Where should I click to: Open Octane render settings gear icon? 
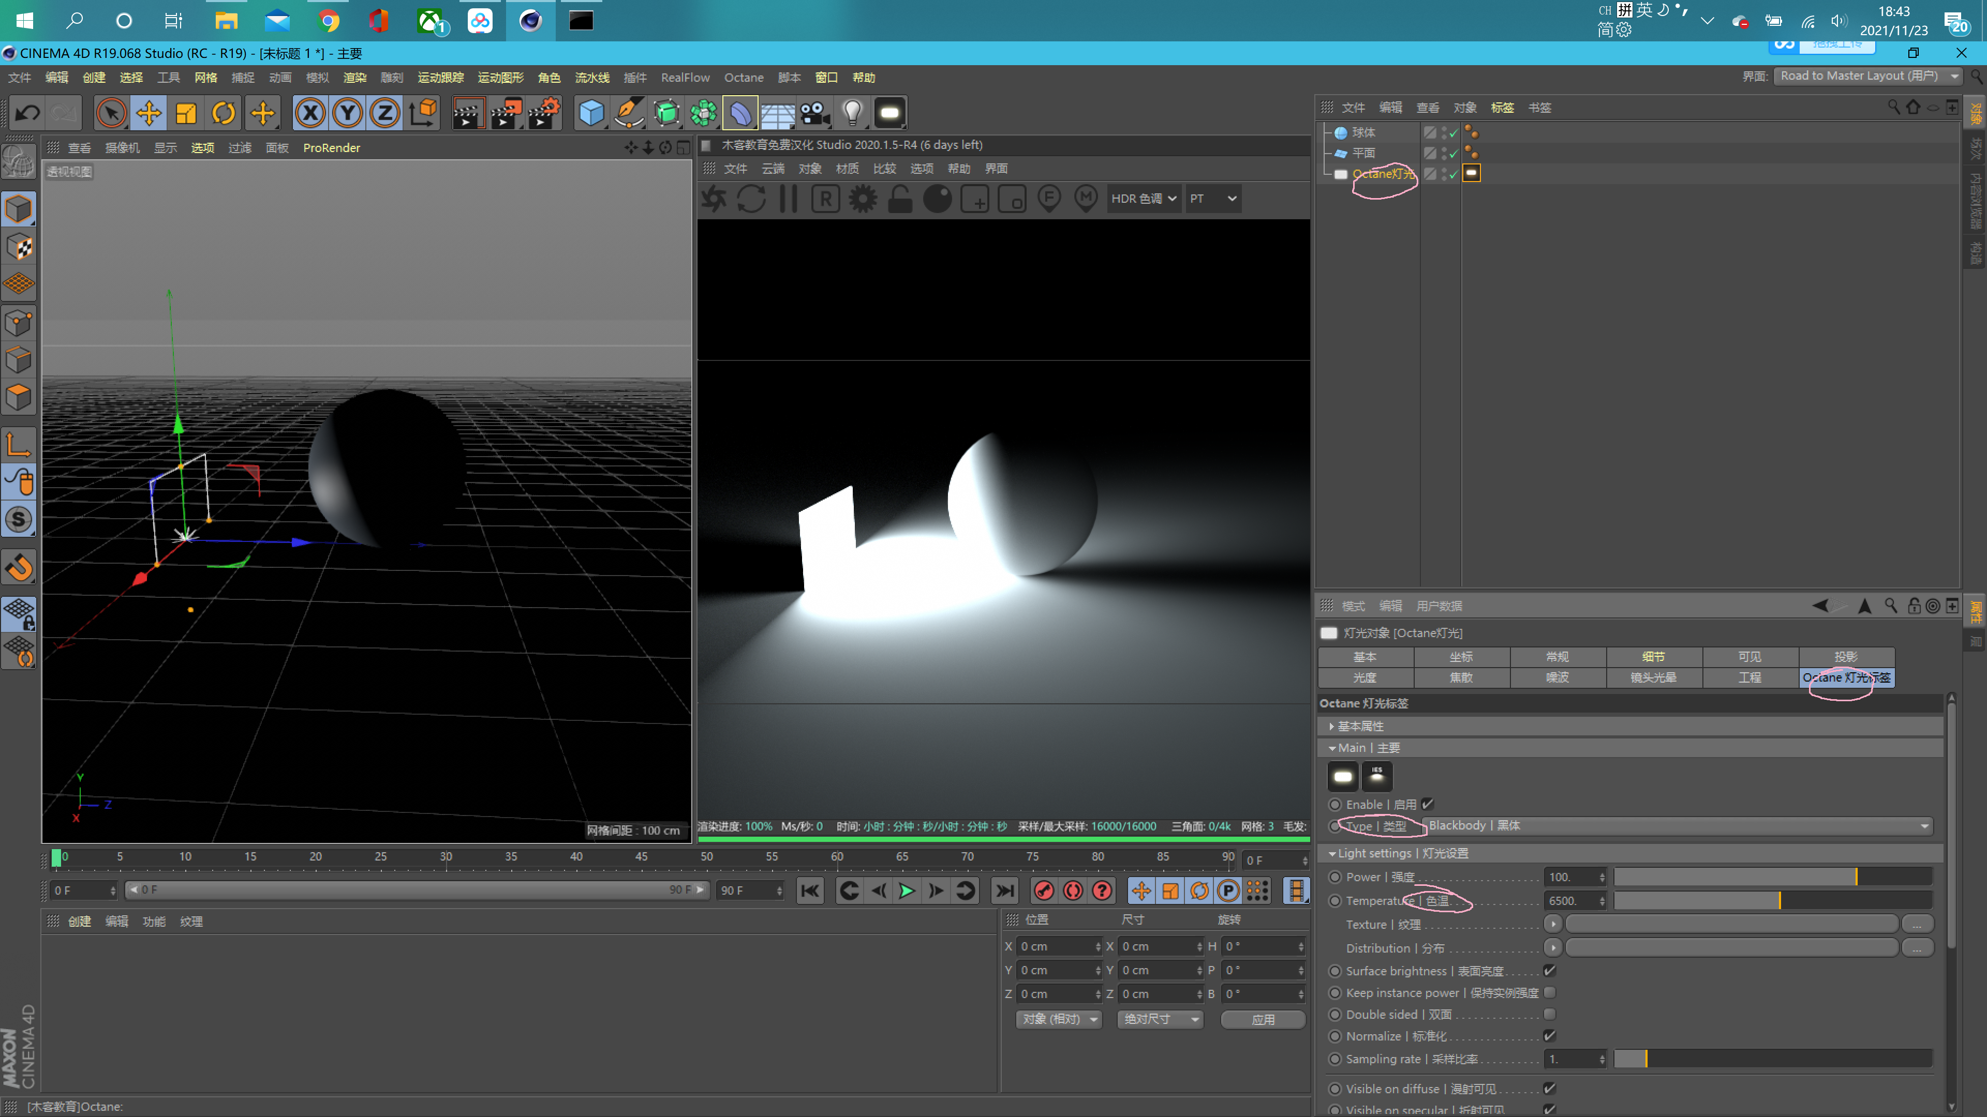[x=863, y=198]
